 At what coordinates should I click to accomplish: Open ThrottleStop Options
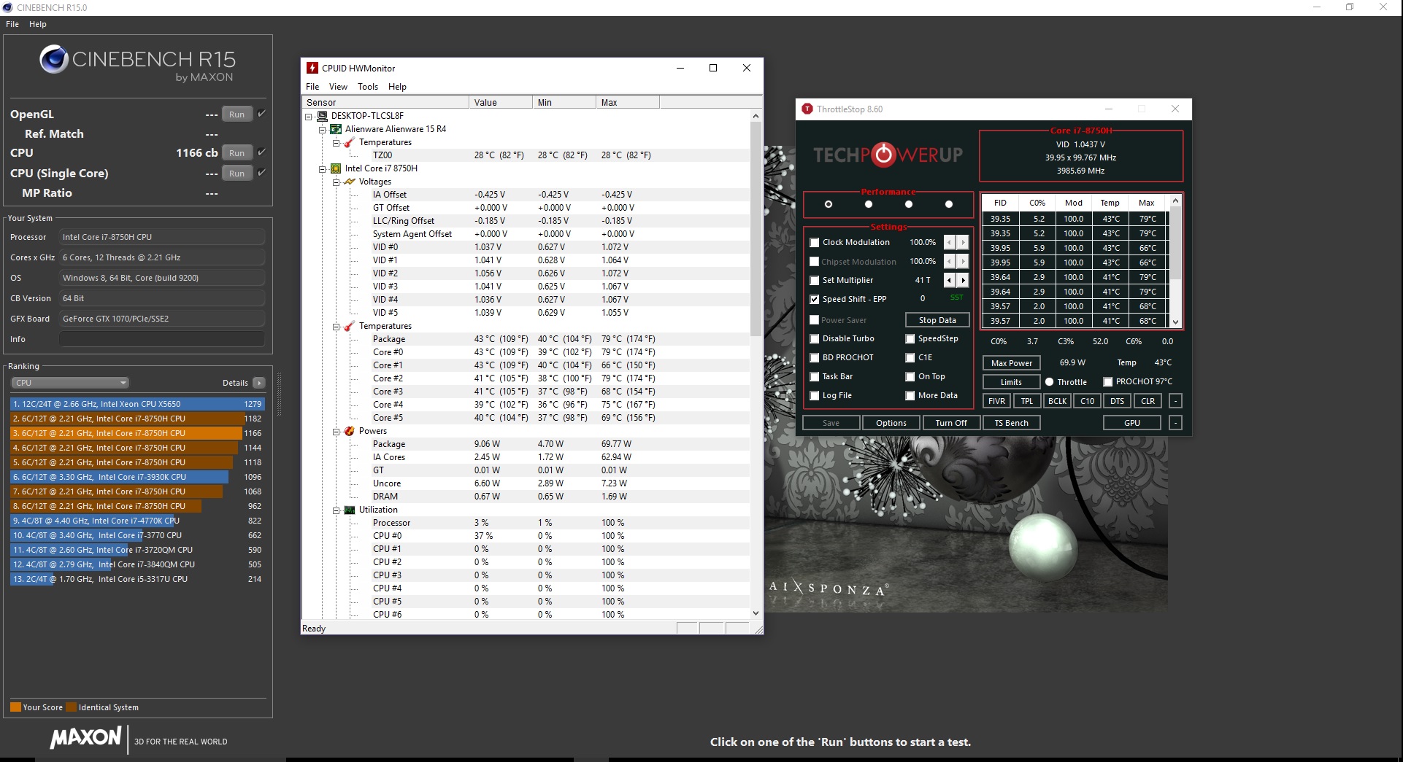click(891, 423)
